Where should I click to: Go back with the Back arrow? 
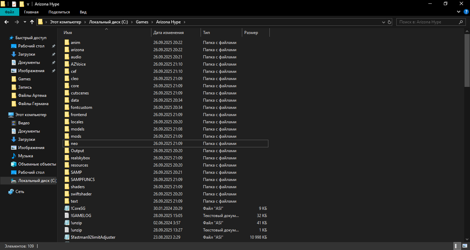click(6, 22)
